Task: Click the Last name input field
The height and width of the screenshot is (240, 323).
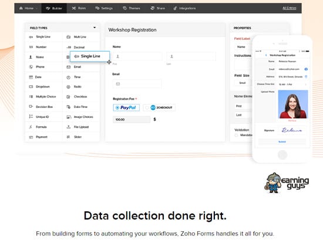Action: 191,56
